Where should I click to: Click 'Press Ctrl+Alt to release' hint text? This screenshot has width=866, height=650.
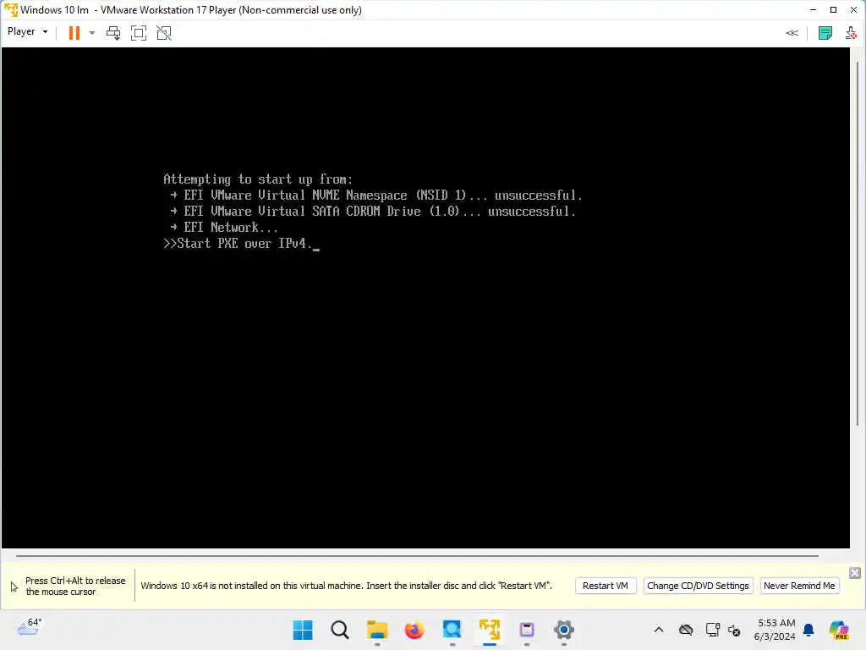pyautogui.click(x=75, y=586)
